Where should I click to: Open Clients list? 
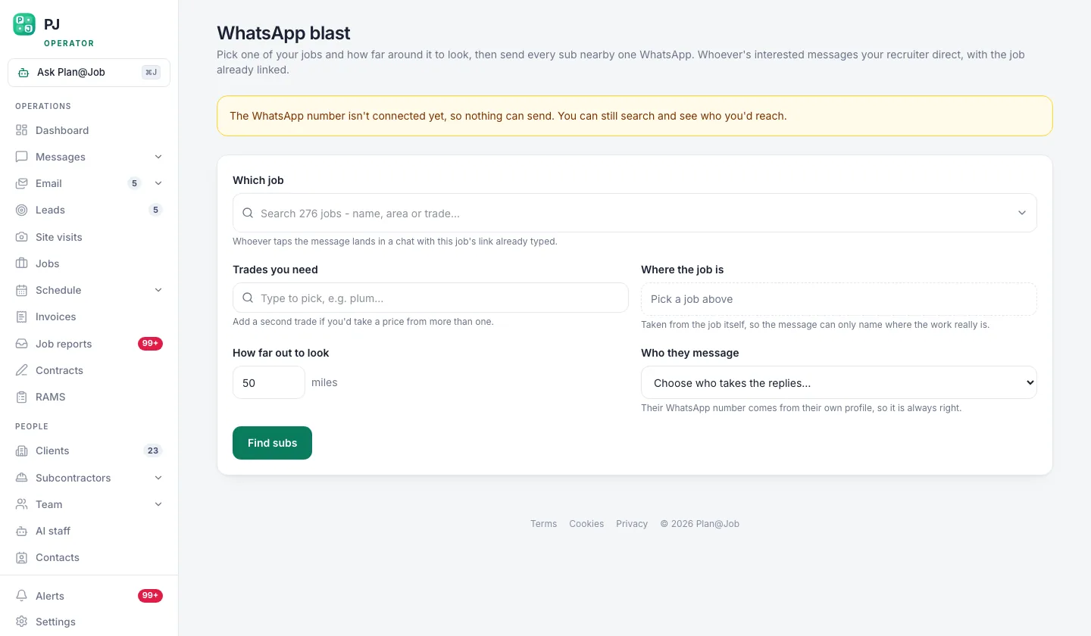point(89,450)
